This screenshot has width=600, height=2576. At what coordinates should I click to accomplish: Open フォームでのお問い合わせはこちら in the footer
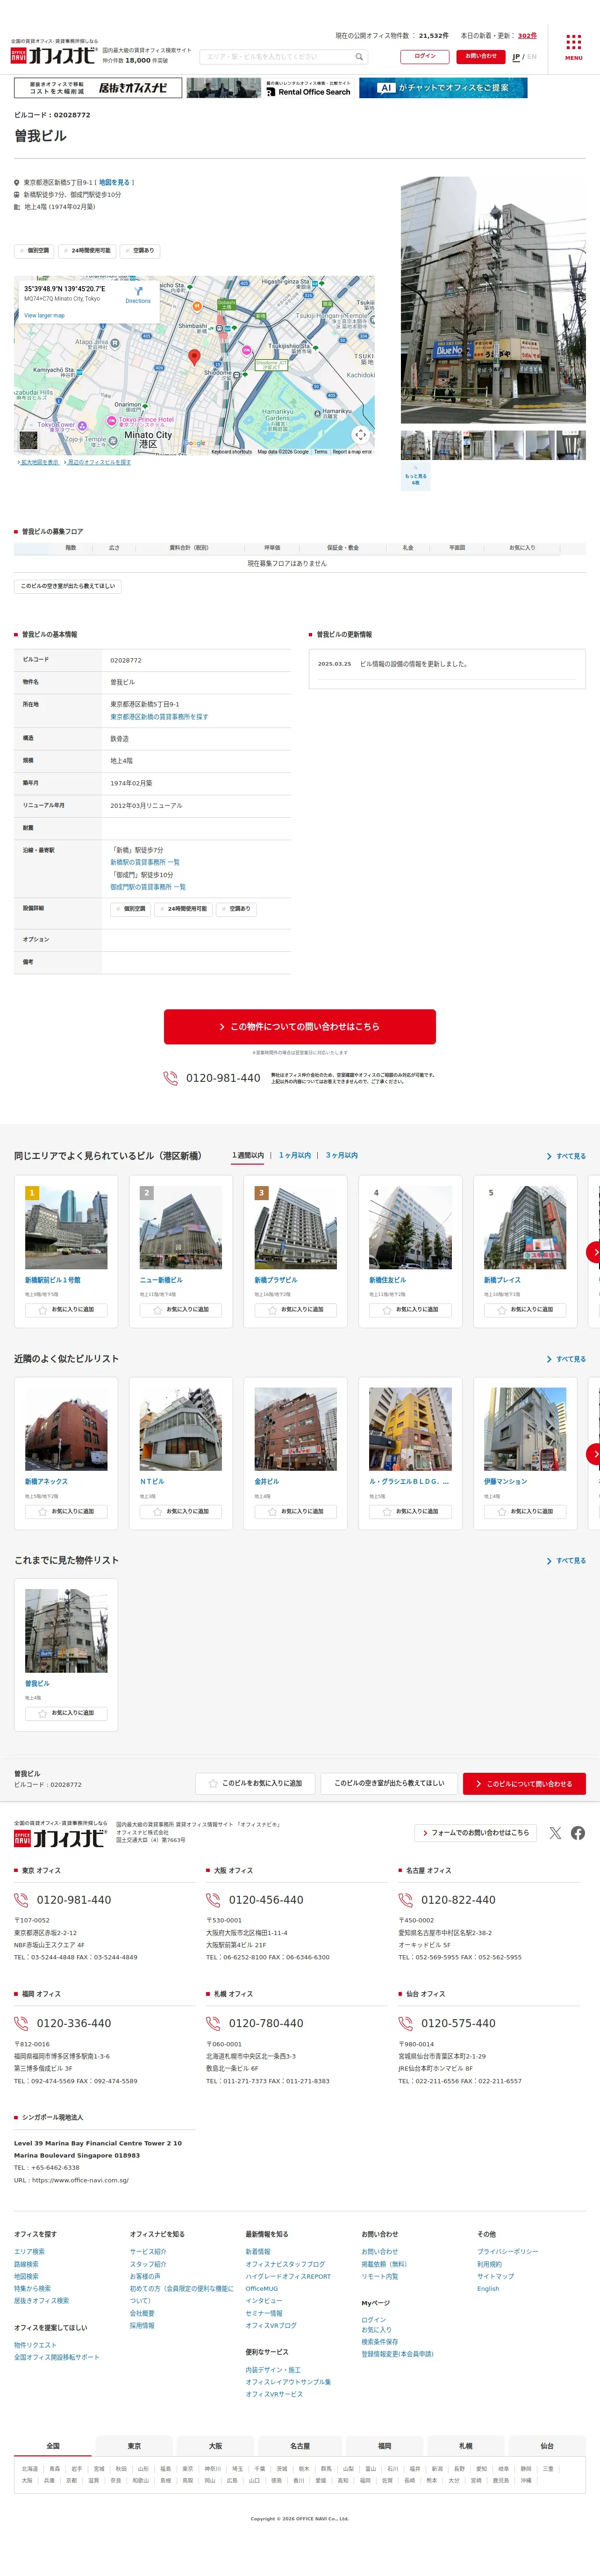click(x=476, y=1833)
